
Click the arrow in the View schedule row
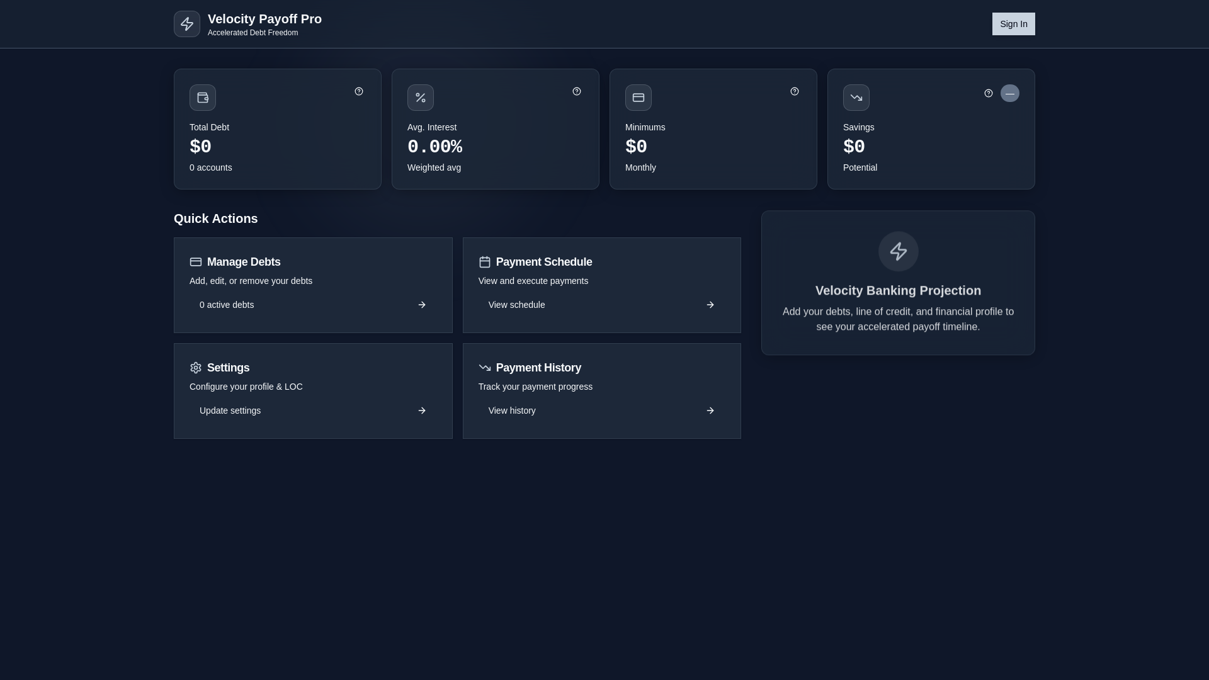pos(710,305)
